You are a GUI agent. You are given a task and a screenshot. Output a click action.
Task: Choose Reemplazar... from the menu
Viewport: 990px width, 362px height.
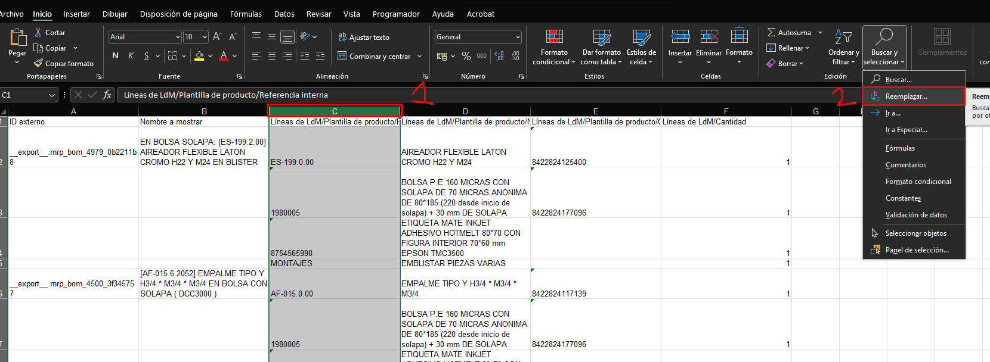click(906, 96)
